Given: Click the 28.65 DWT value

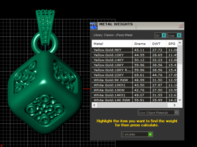Looking at the screenshot, I should 157,55.
